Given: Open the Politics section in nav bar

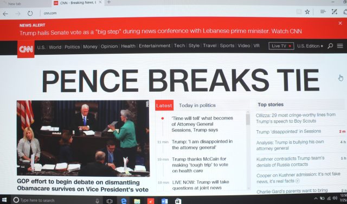Looking at the screenshot, I should (x=72, y=47).
